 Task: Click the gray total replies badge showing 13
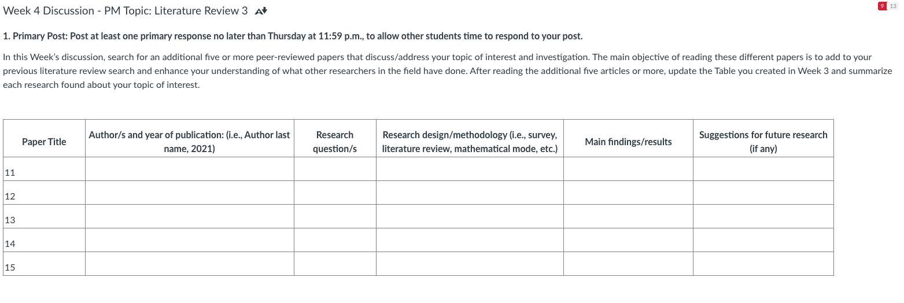point(893,6)
